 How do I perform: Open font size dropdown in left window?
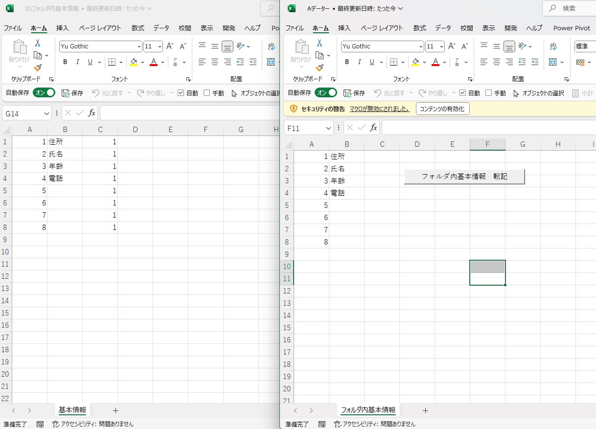click(x=160, y=46)
